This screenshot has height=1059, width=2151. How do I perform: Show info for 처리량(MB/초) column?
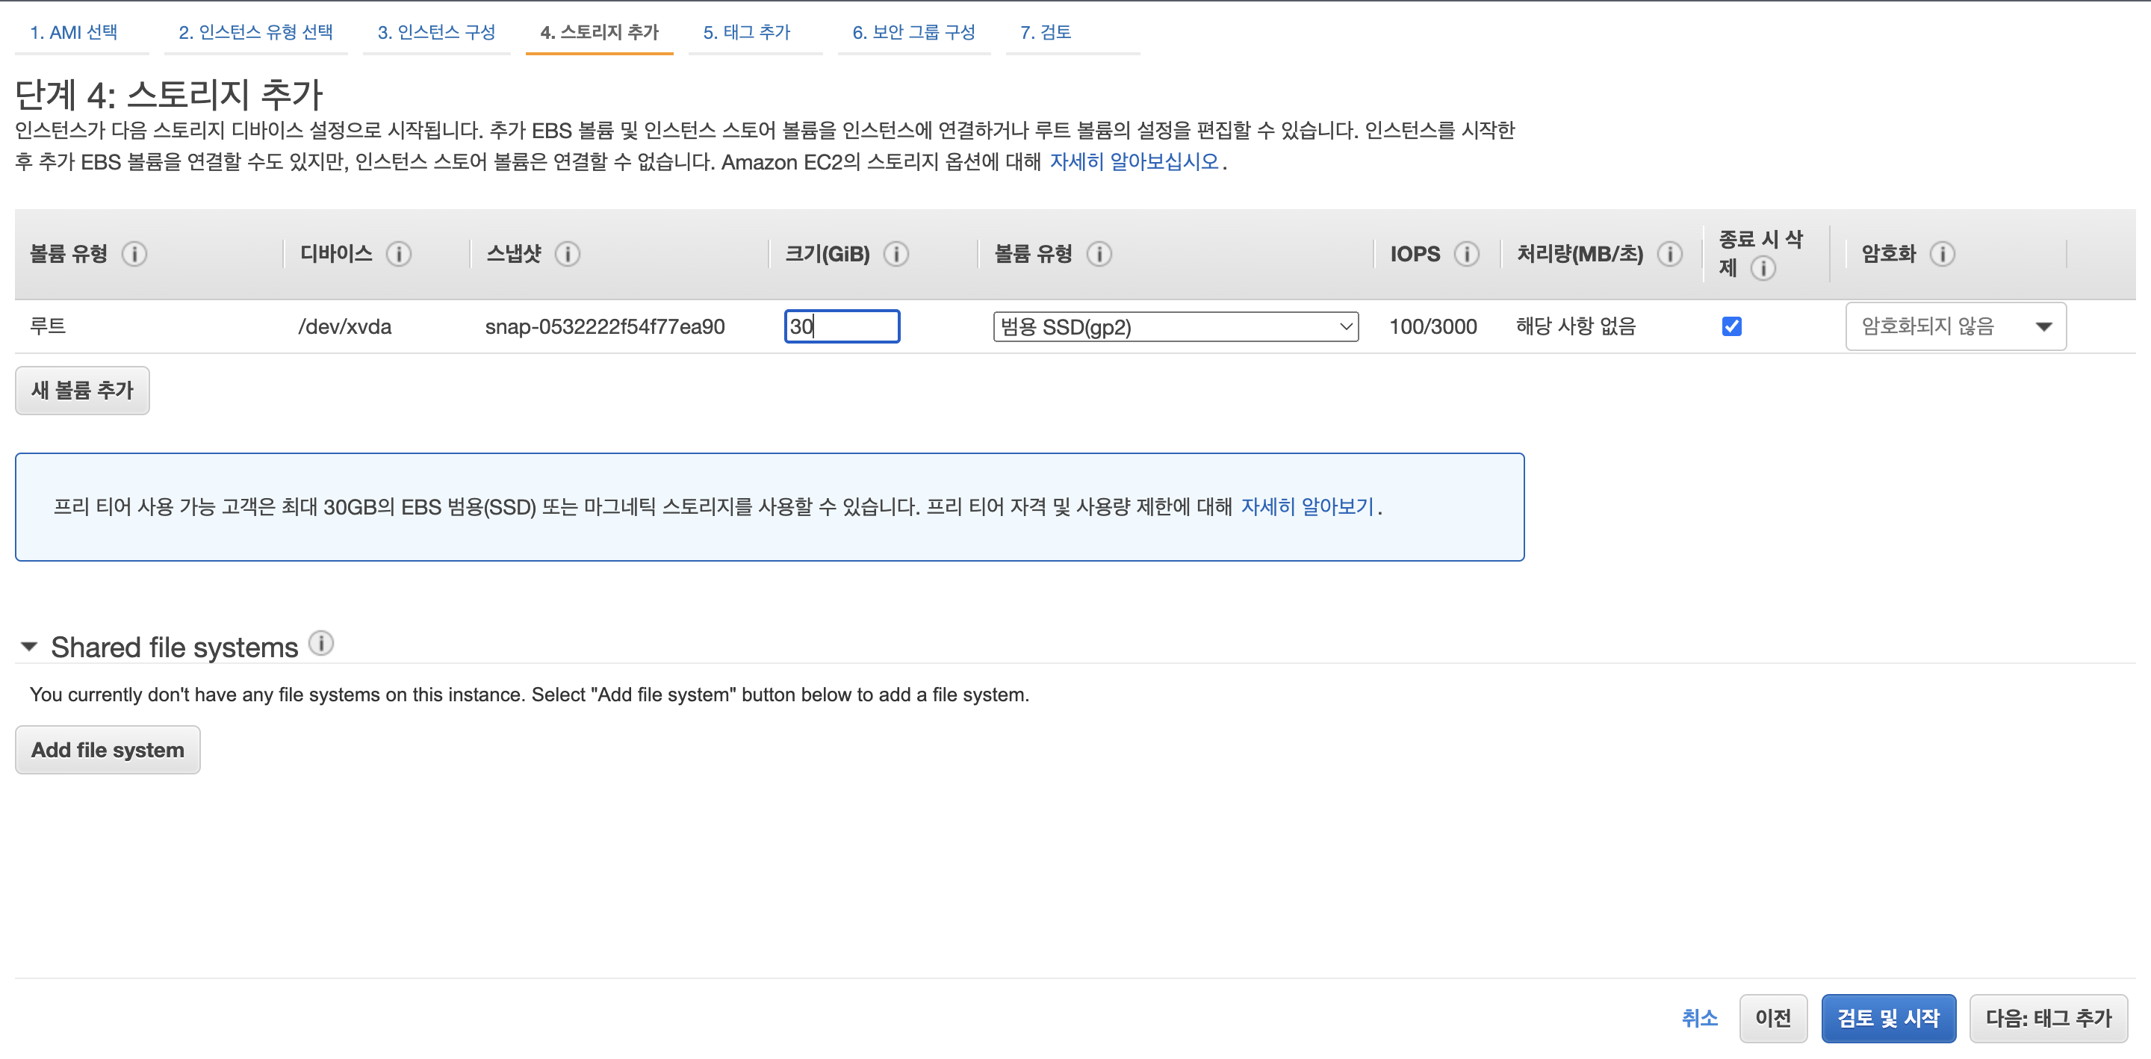1670,254
